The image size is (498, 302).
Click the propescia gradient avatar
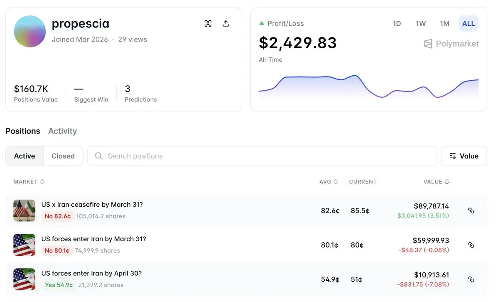tap(29, 32)
